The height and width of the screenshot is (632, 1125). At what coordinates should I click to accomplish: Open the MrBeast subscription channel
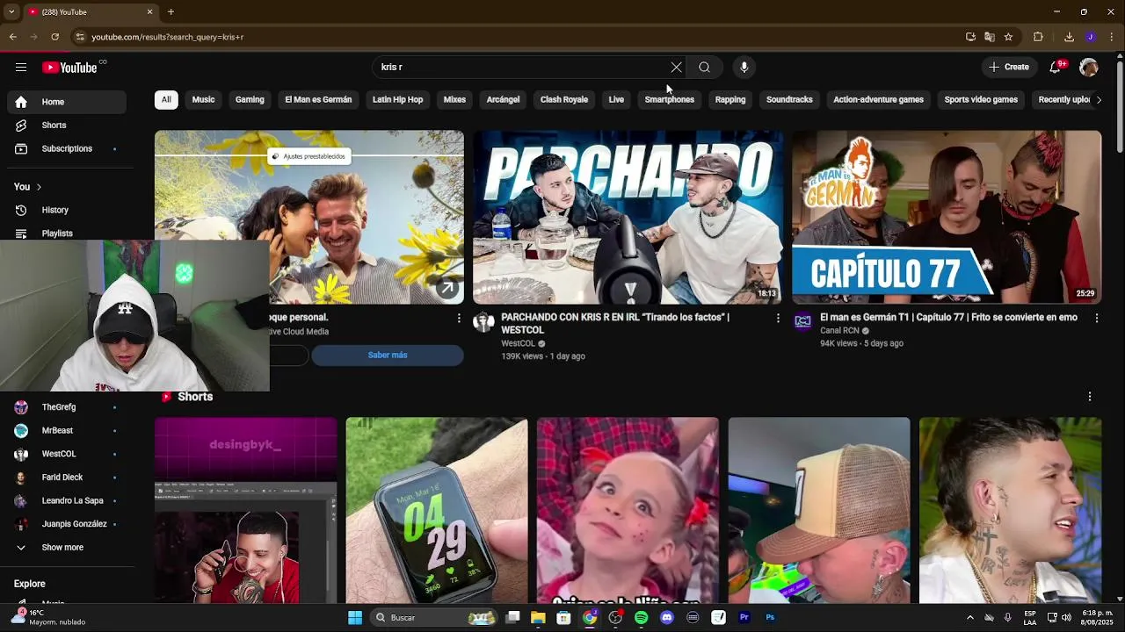(67, 431)
